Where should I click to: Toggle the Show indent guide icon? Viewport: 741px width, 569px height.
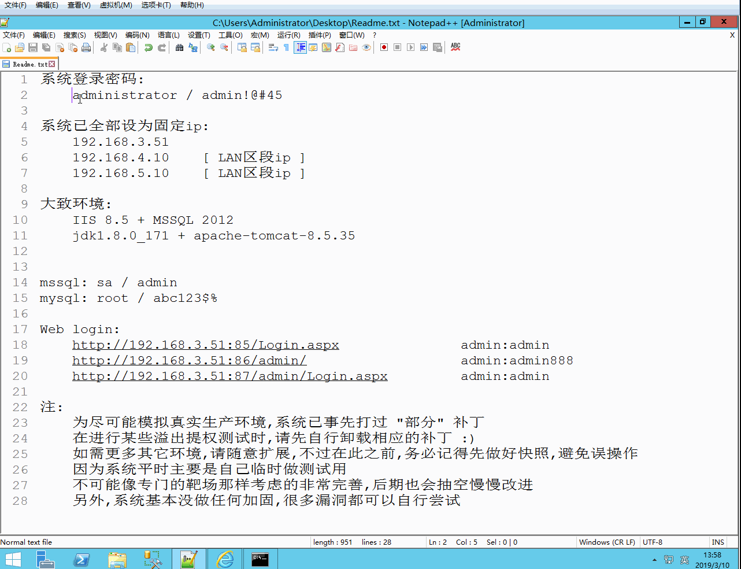pos(300,47)
